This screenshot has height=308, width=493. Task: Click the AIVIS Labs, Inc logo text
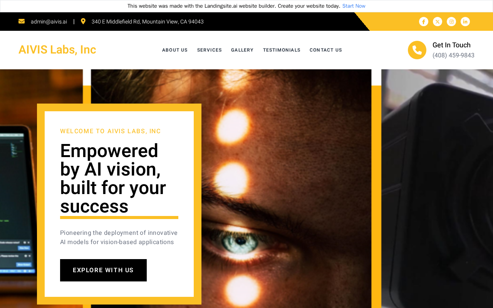click(x=57, y=50)
